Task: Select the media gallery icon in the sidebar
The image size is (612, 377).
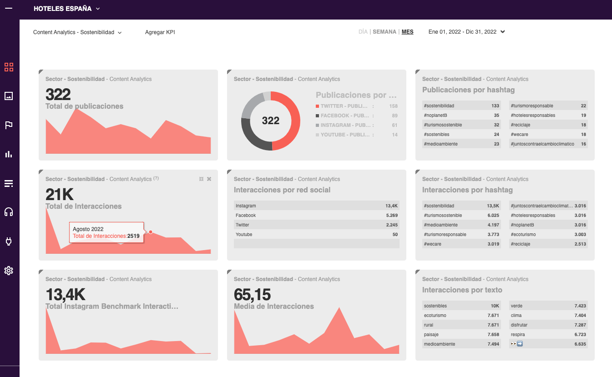Action: point(9,96)
